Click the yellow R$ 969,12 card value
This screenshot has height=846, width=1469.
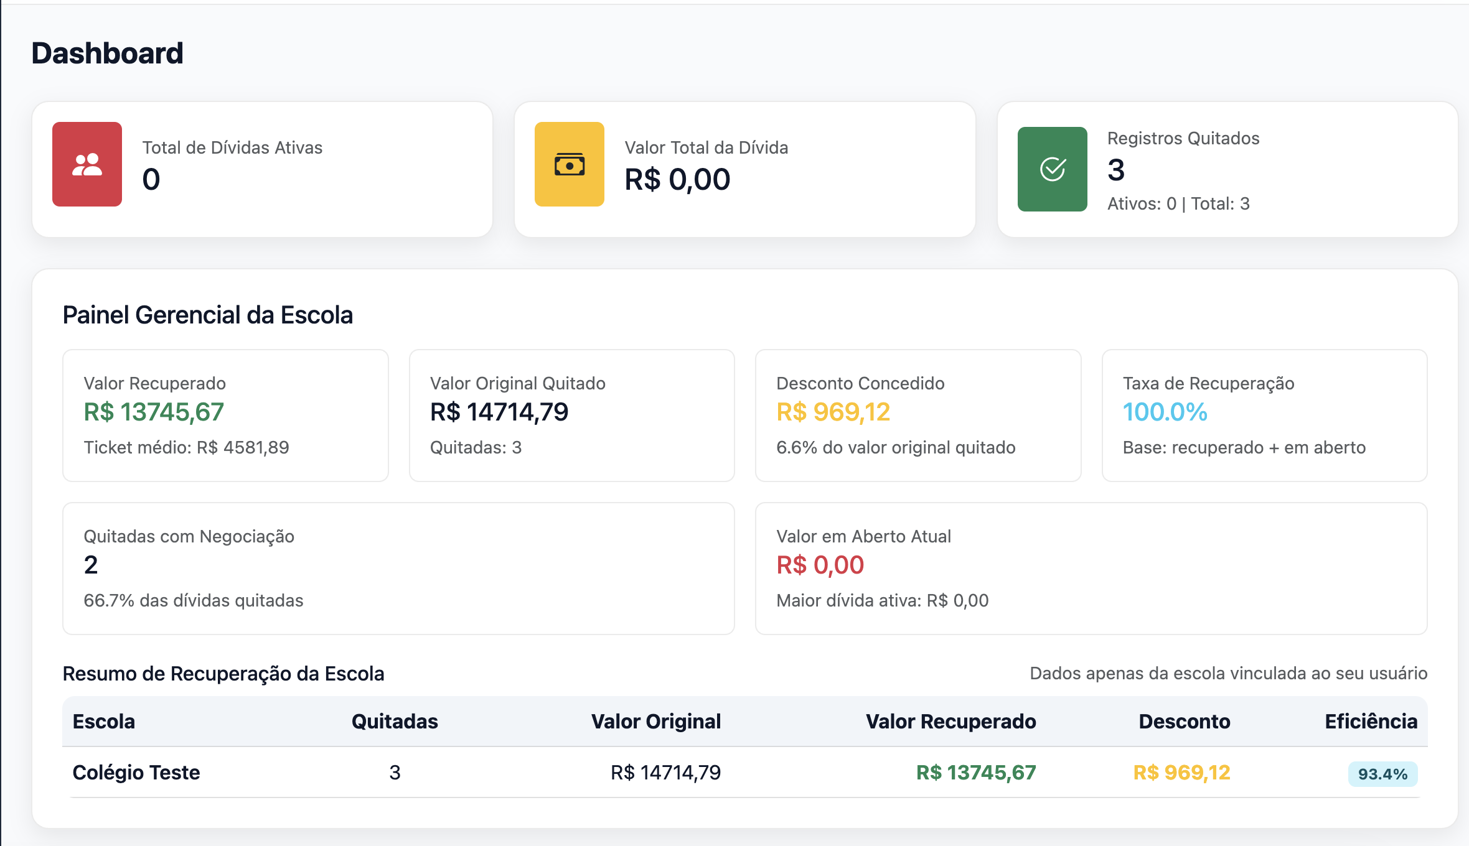click(x=833, y=412)
